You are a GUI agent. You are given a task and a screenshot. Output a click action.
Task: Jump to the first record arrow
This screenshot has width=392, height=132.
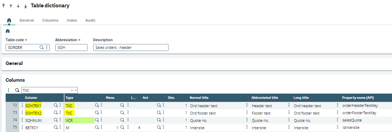click(x=4, y=6)
